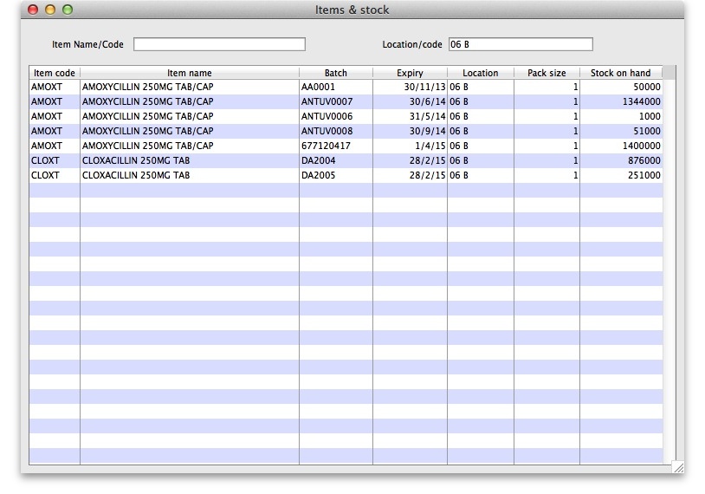Click the Pack size column header
This screenshot has height=494, width=705.
547,73
